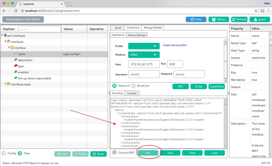Screen dimensions: 272x166
Task: Click the red leaf icon for type
Action: click(16, 66)
